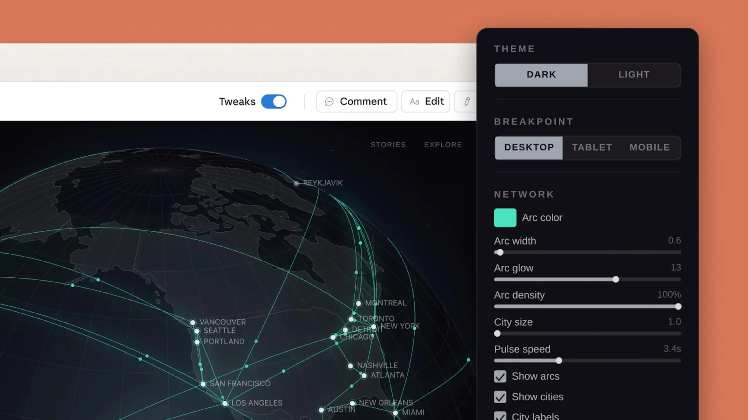Viewport: 748px width, 420px height.
Task: Open the EXPLORE navigation item
Action: pyautogui.click(x=443, y=144)
